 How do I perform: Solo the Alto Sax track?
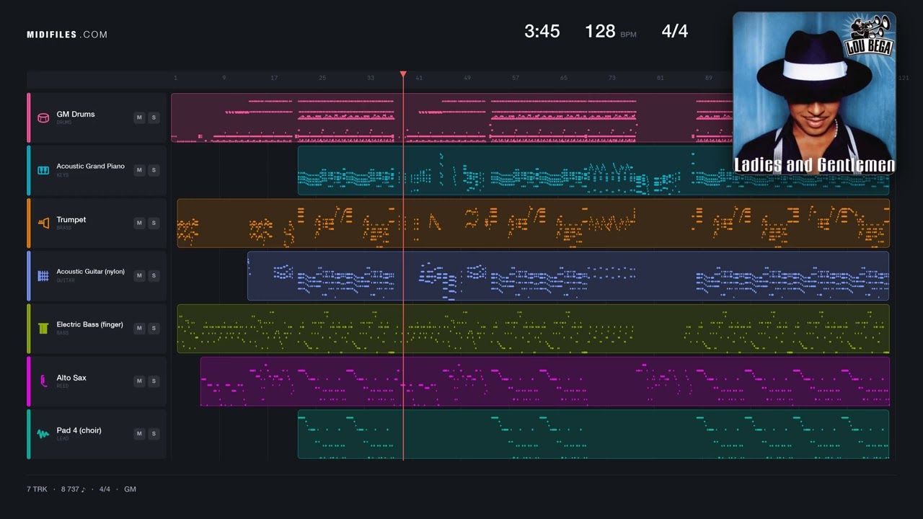tap(154, 381)
